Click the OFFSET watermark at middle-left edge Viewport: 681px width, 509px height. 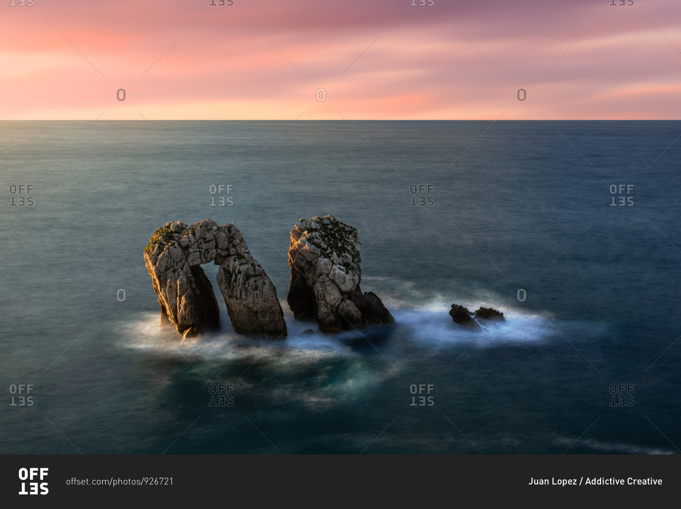tap(21, 195)
